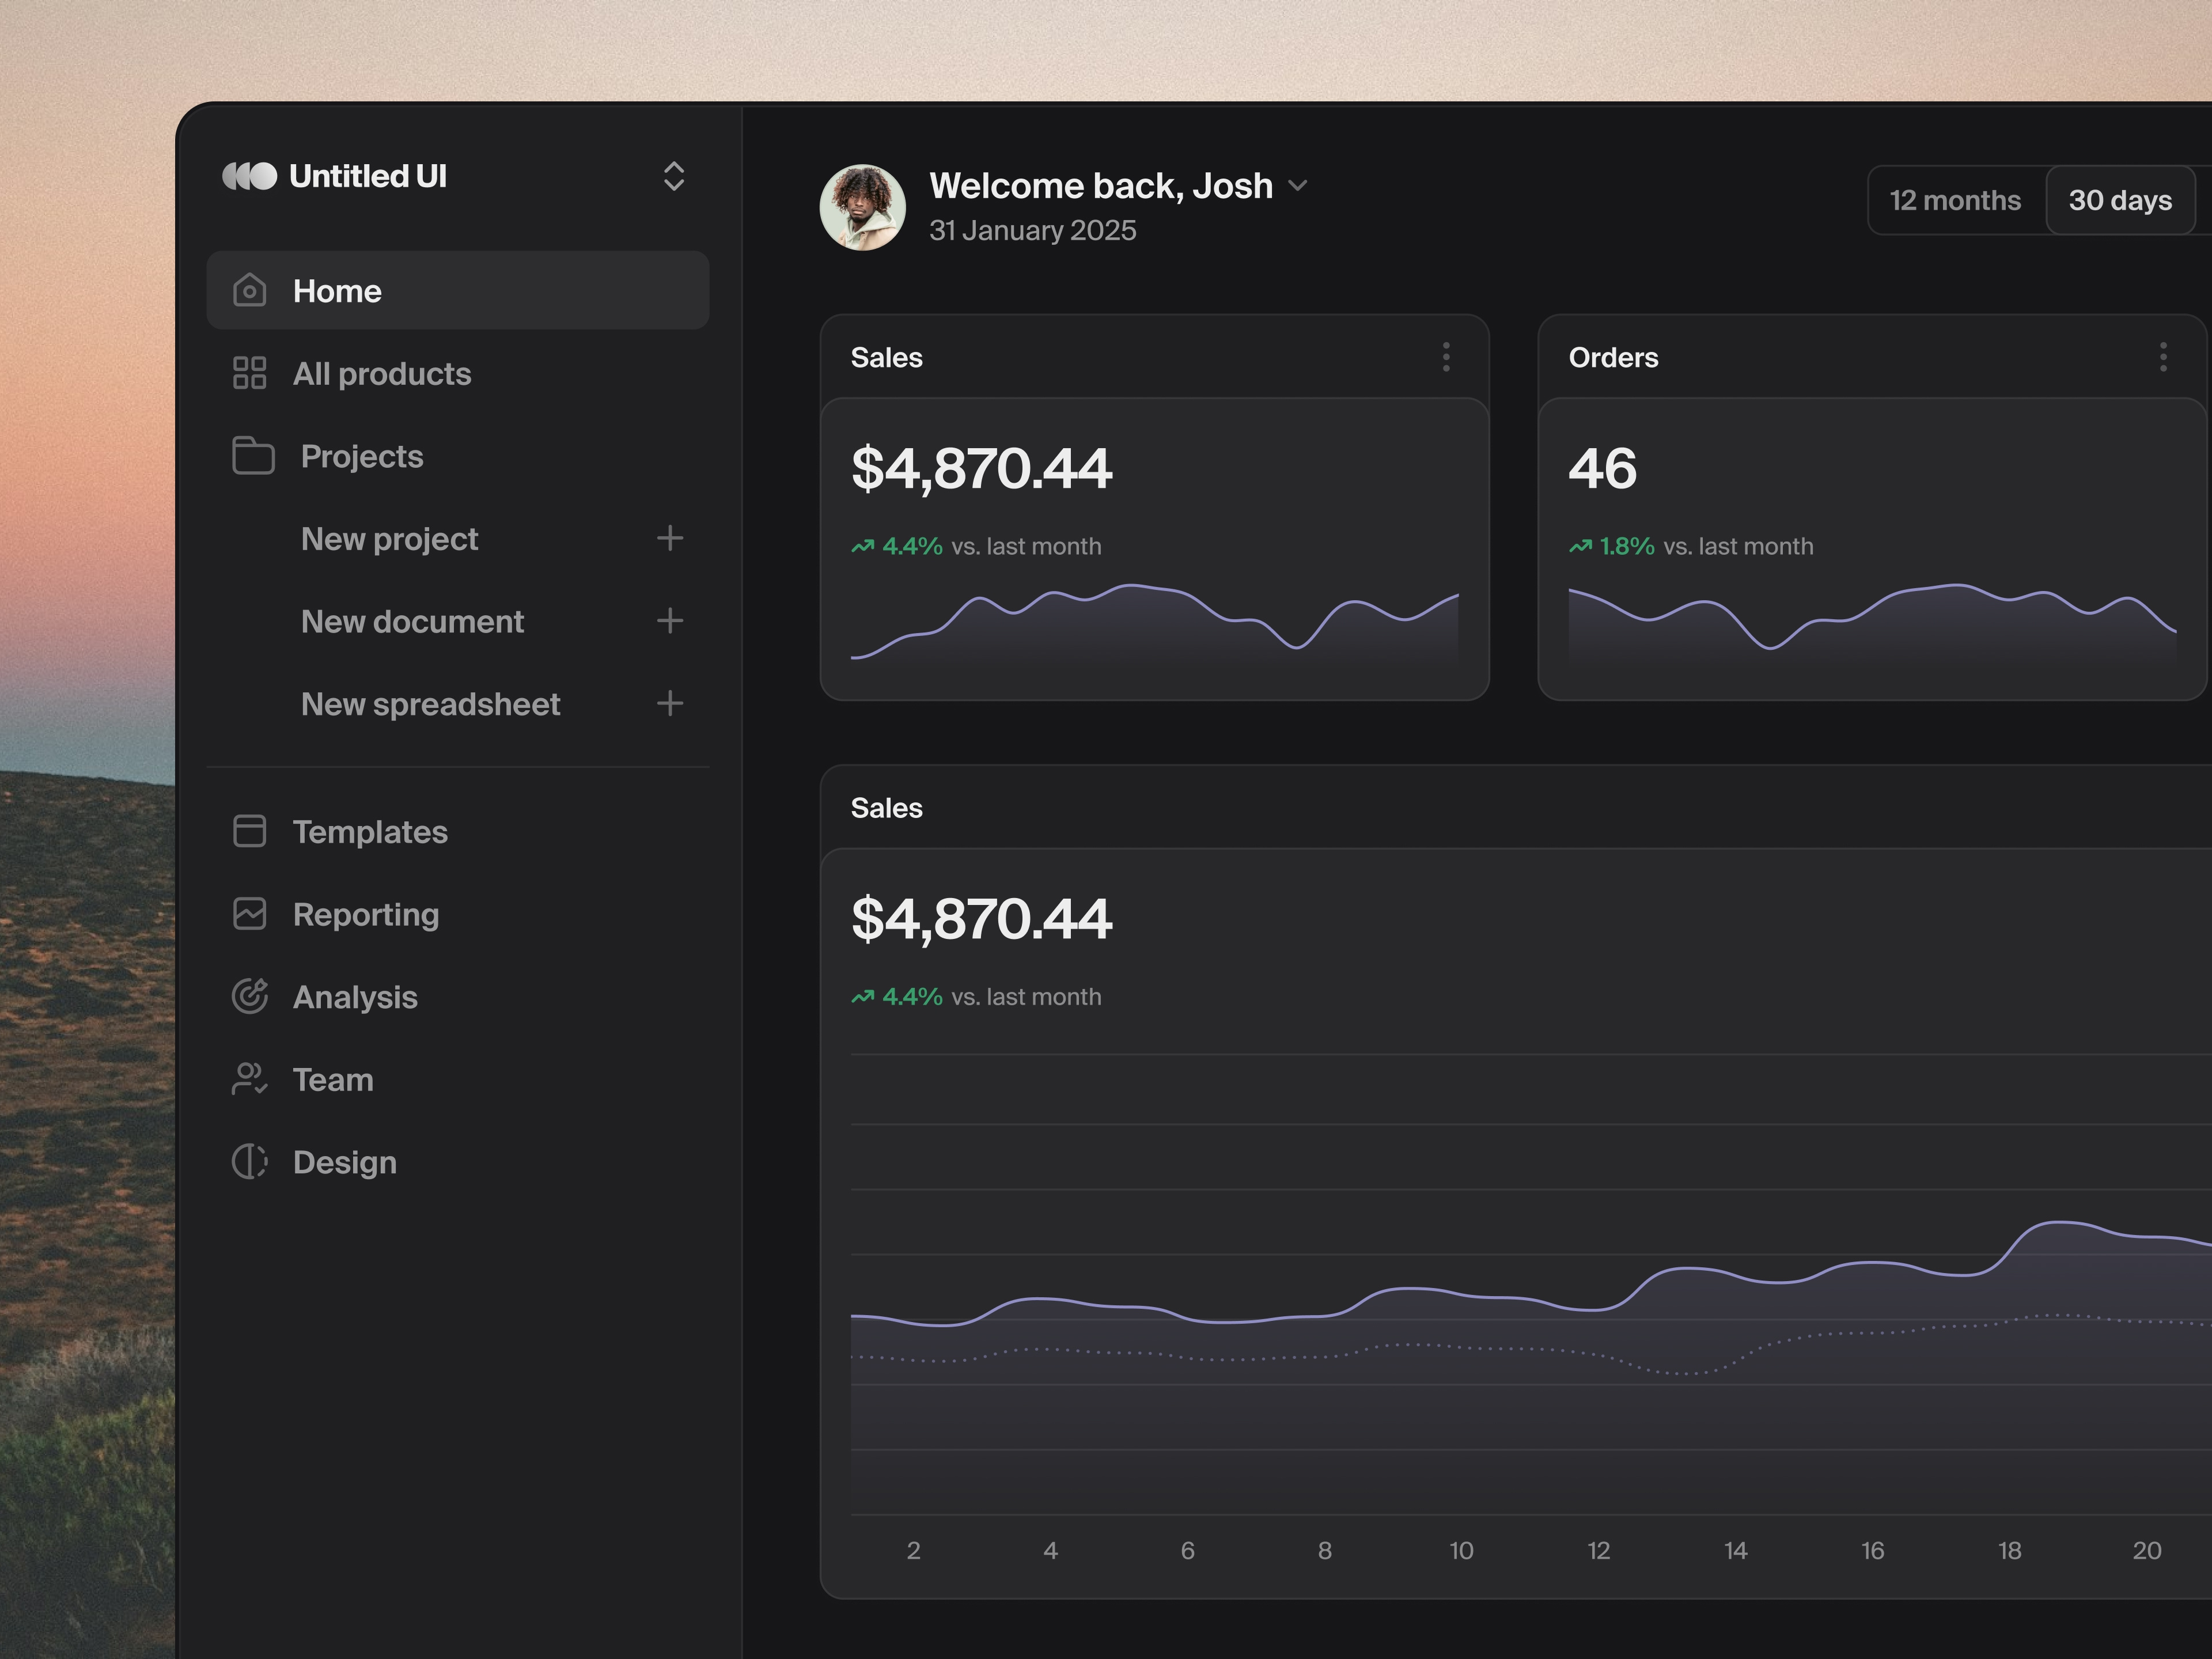
Task: Click the All products grid icon
Action: (x=249, y=373)
